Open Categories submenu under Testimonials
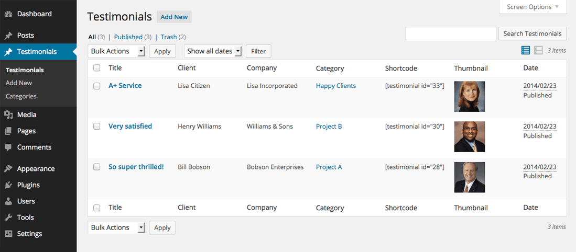The height and width of the screenshot is (252, 576). pos(21,96)
